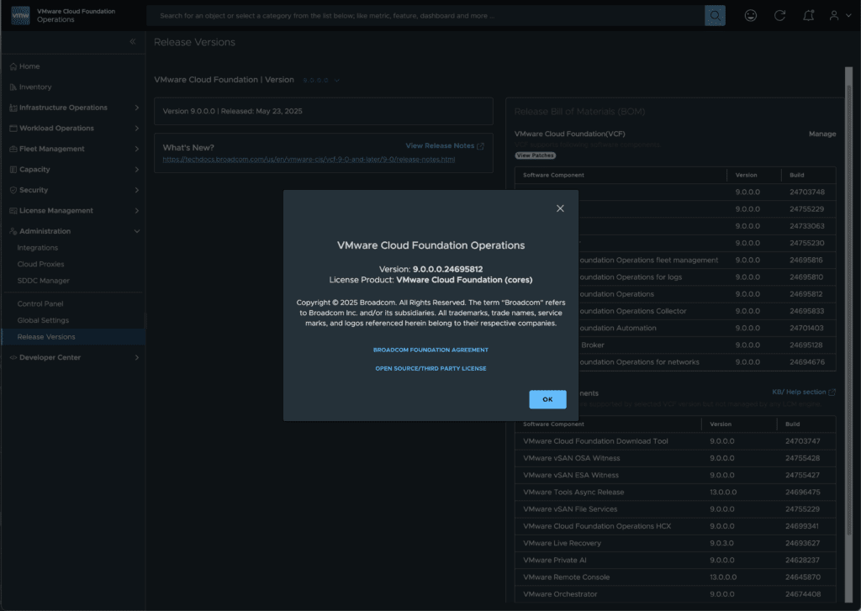Screen dimensions: 861x611
Task: Open the Broadcom Foundation Agreement link
Action: click(430, 350)
